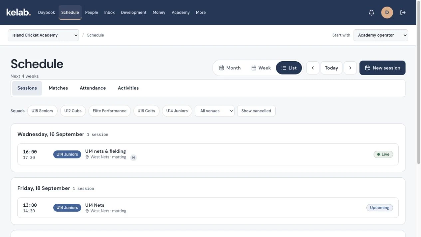Toggle U16 Colts squad filter
Viewport: 421px width, 237px height.
146,111
